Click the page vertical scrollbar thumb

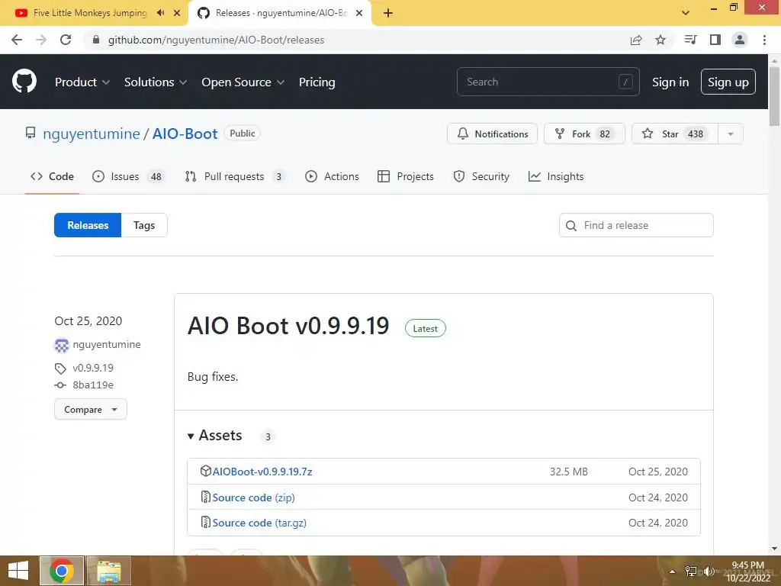[x=774, y=95]
